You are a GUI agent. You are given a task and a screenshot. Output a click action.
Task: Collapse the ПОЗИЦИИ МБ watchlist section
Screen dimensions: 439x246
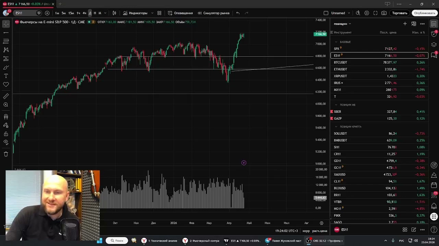click(336, 105)
